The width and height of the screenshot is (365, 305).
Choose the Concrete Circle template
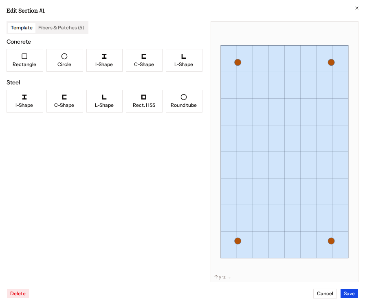pos(65,60)
